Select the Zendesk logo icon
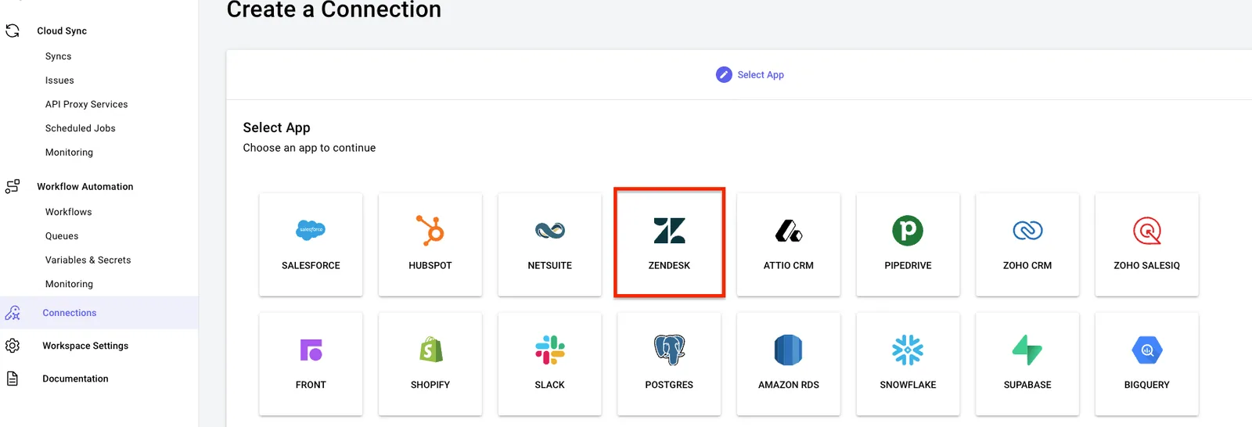Viewport: 1252px width, 427px height. point(669,230)
